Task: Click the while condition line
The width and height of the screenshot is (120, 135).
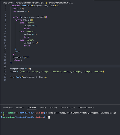Action: click(30, 17)
